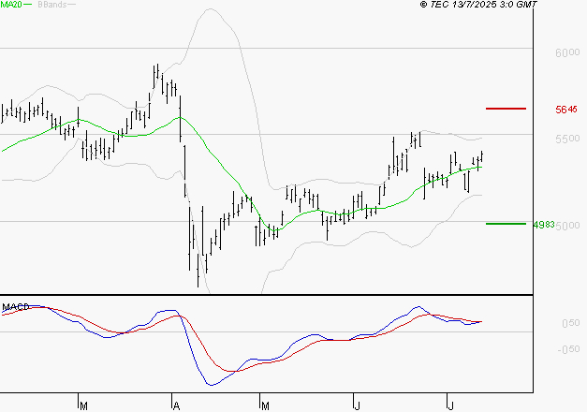Click the TEC copyright timestamp text
Viewport: 587px width, 412px height.
click(479, 6)
